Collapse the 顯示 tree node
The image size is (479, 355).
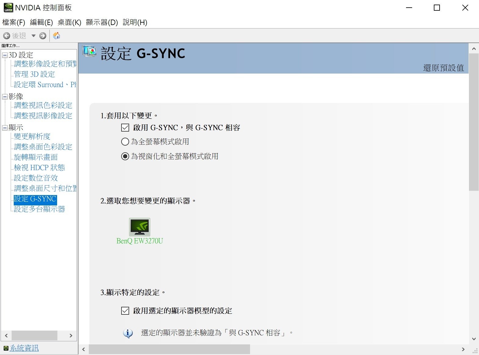[5, 128]
